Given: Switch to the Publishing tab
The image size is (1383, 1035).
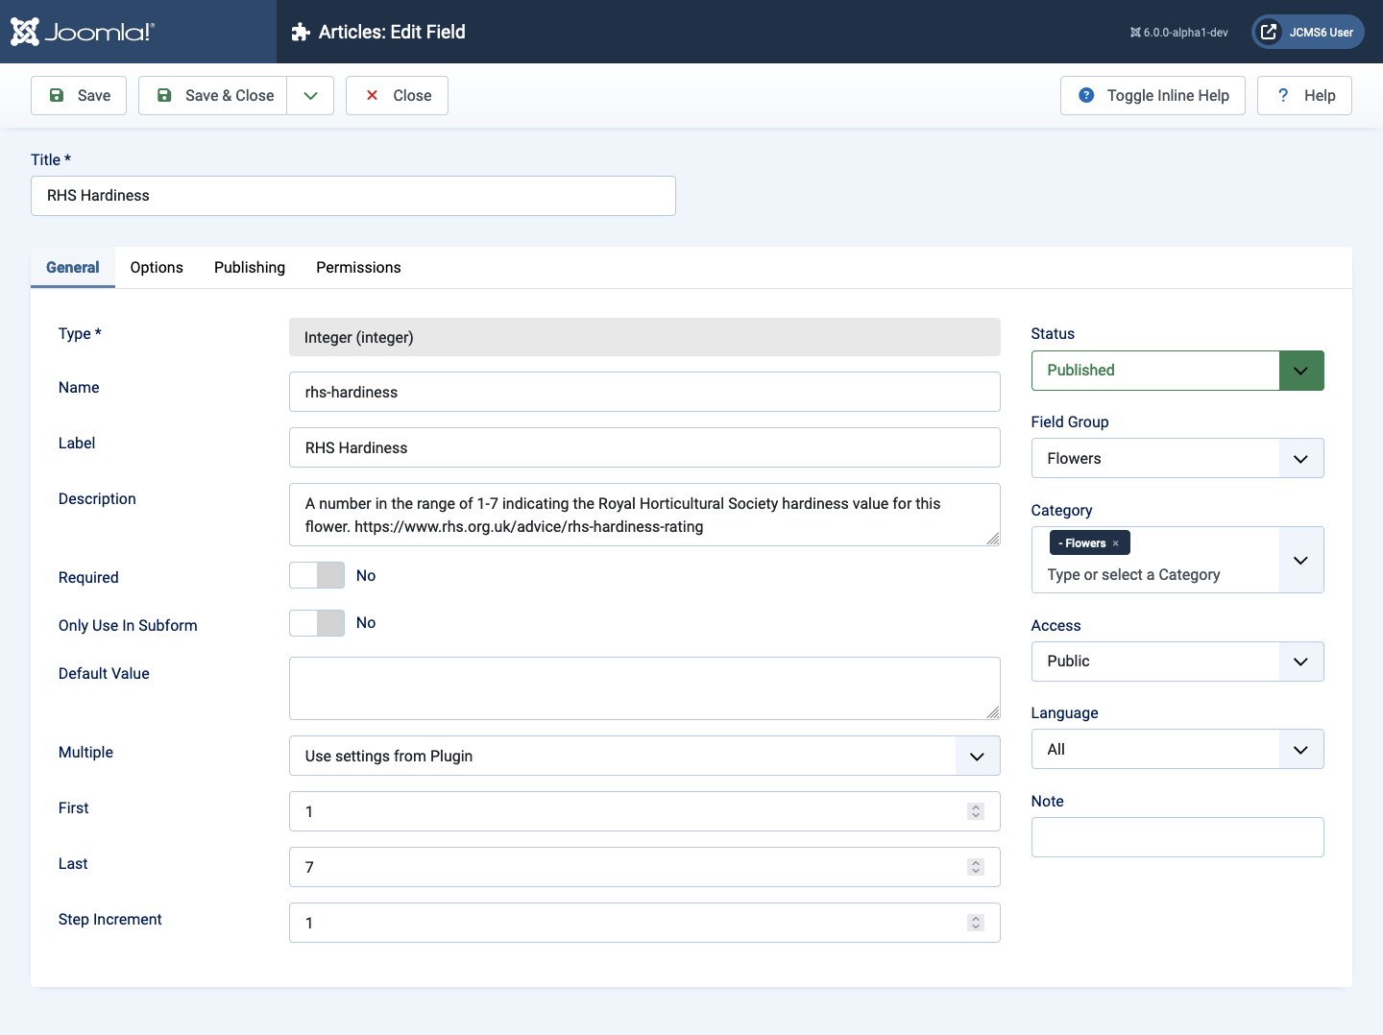Looking at the screenshot, I should pos(250,267).
